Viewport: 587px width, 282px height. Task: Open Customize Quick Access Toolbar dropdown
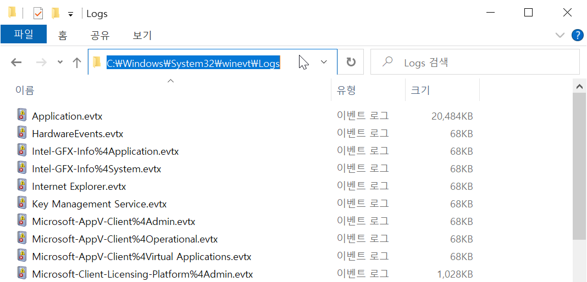71,15
